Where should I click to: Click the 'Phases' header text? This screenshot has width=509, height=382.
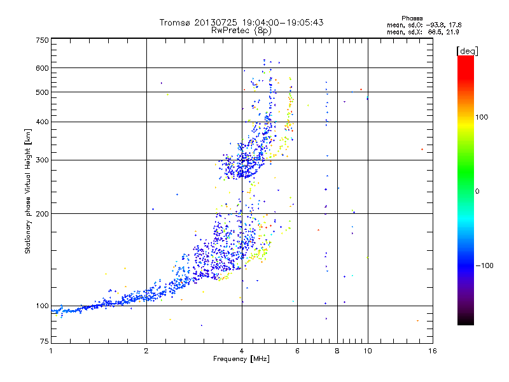point(412,18)
